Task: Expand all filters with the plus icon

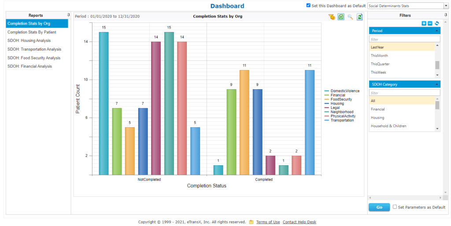Action: 424,23
